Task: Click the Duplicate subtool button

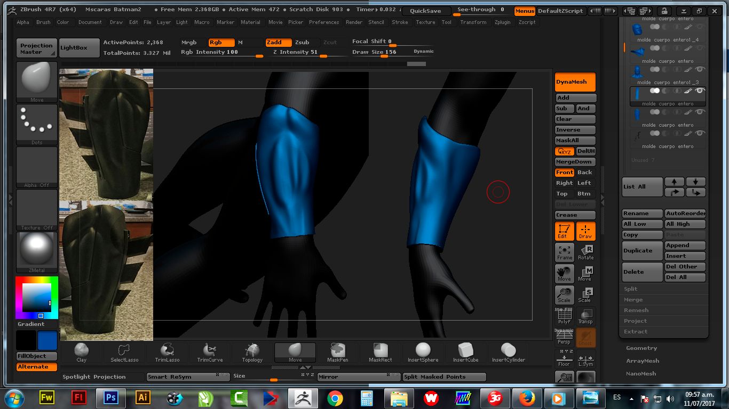Action: click(643, 251)
